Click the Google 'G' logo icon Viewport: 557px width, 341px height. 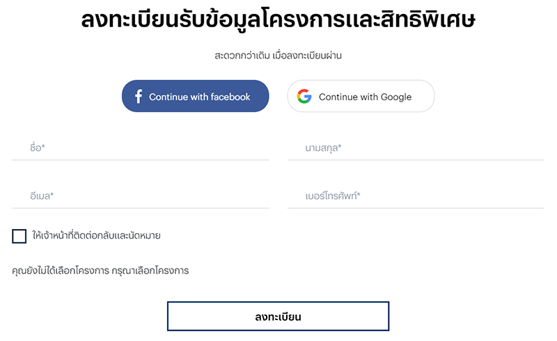click(304, 97)
